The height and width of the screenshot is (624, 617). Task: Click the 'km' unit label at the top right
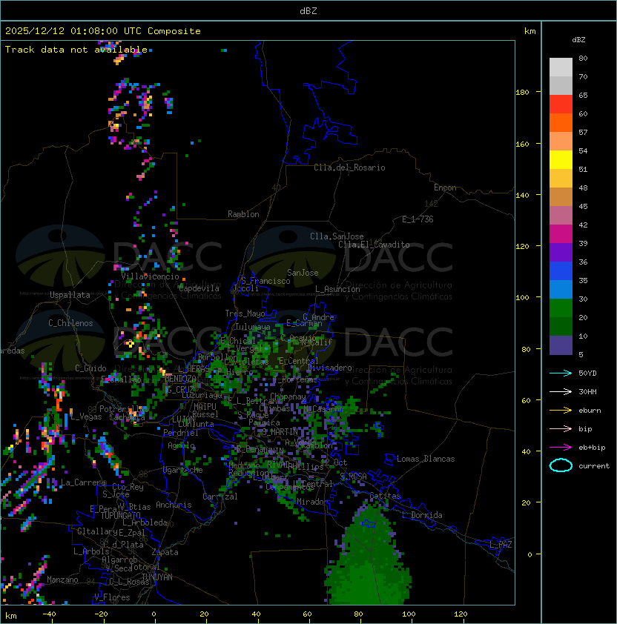point(529,31)
